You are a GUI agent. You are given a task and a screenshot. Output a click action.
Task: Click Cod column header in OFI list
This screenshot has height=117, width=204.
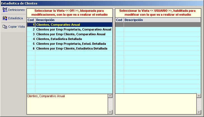tap(31, 20)
